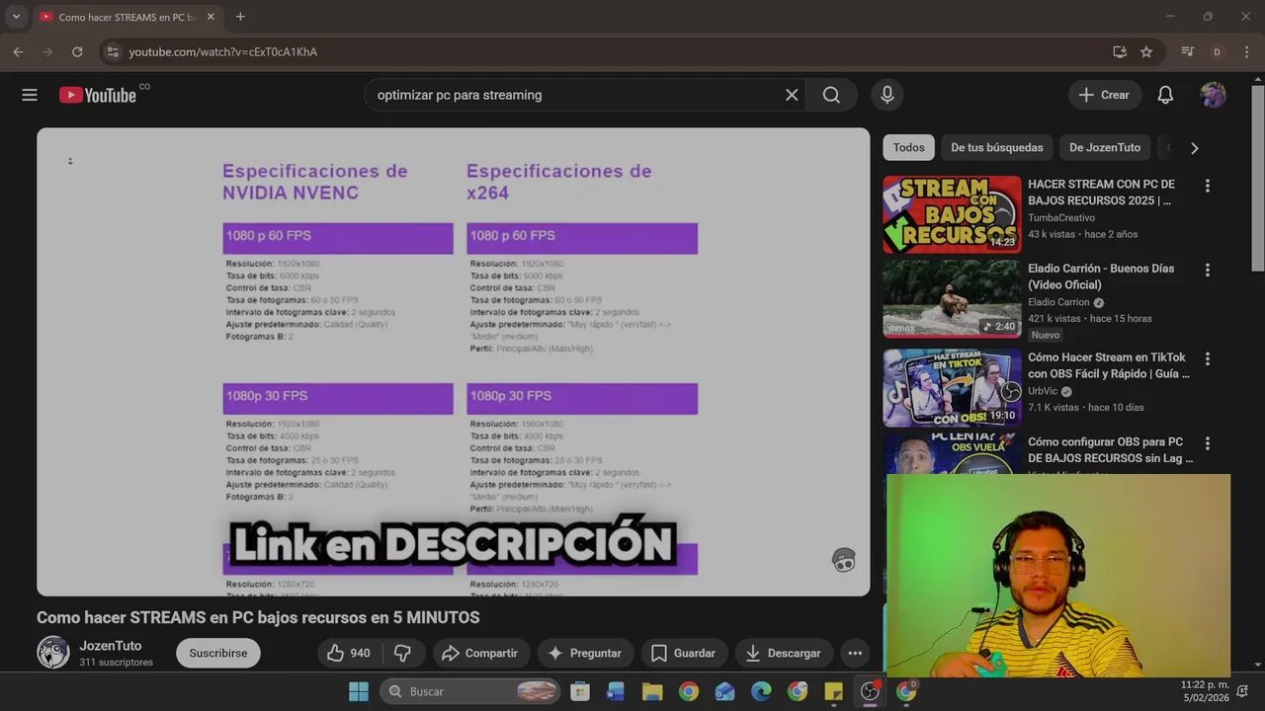The width and height of the screenshot is (1265, 711).
Task: Open TumbaCreativo channel link
Action: 1060,217
